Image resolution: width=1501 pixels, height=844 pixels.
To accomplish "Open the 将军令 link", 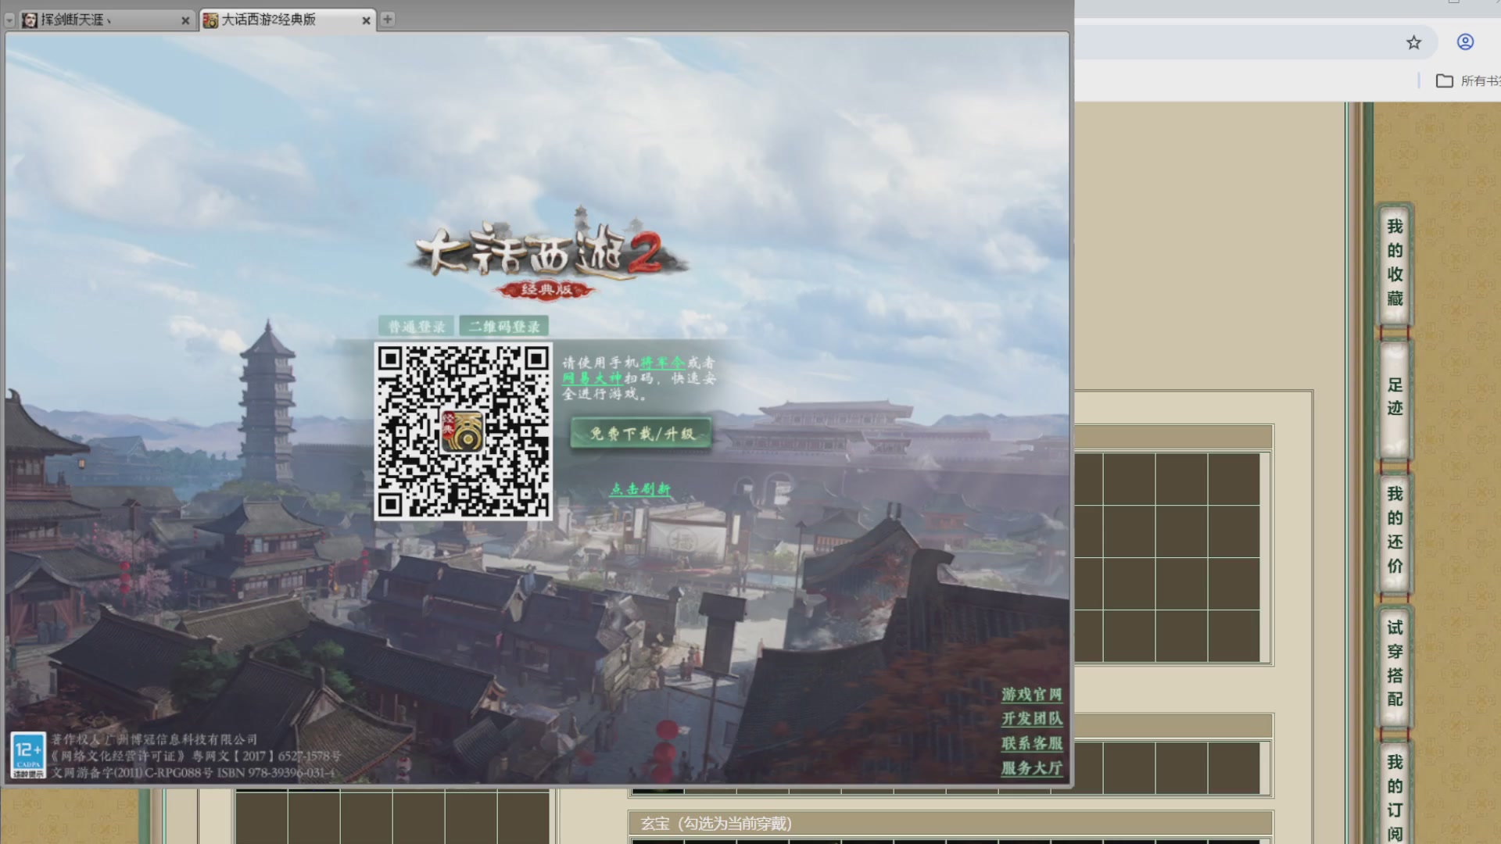I will click(x=662, y=363).
